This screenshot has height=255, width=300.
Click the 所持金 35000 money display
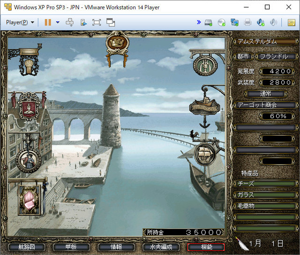point(184,232)
